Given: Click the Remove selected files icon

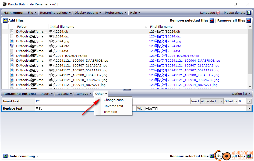Looking at the screenshot, I should tap(212, 20).
